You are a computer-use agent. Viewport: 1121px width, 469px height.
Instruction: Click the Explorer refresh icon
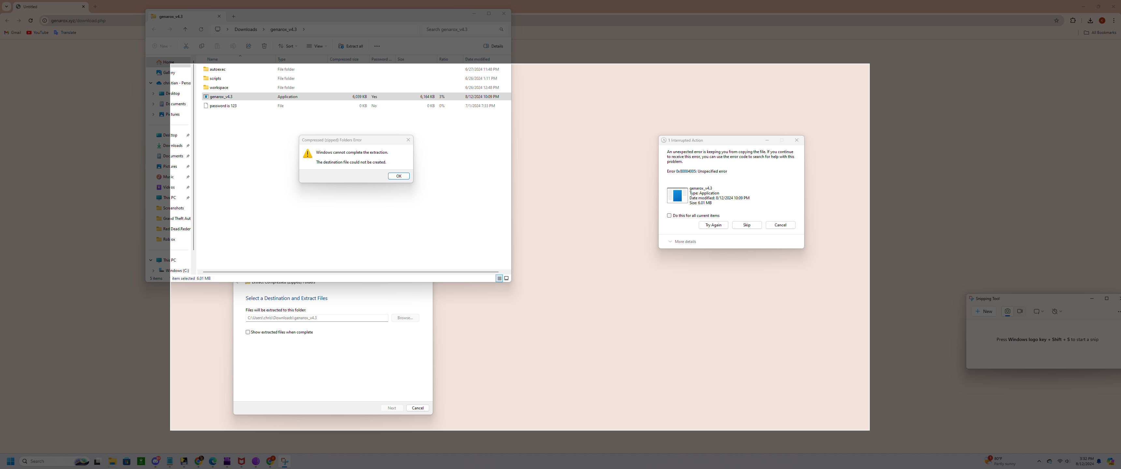[x=201, y=30]
